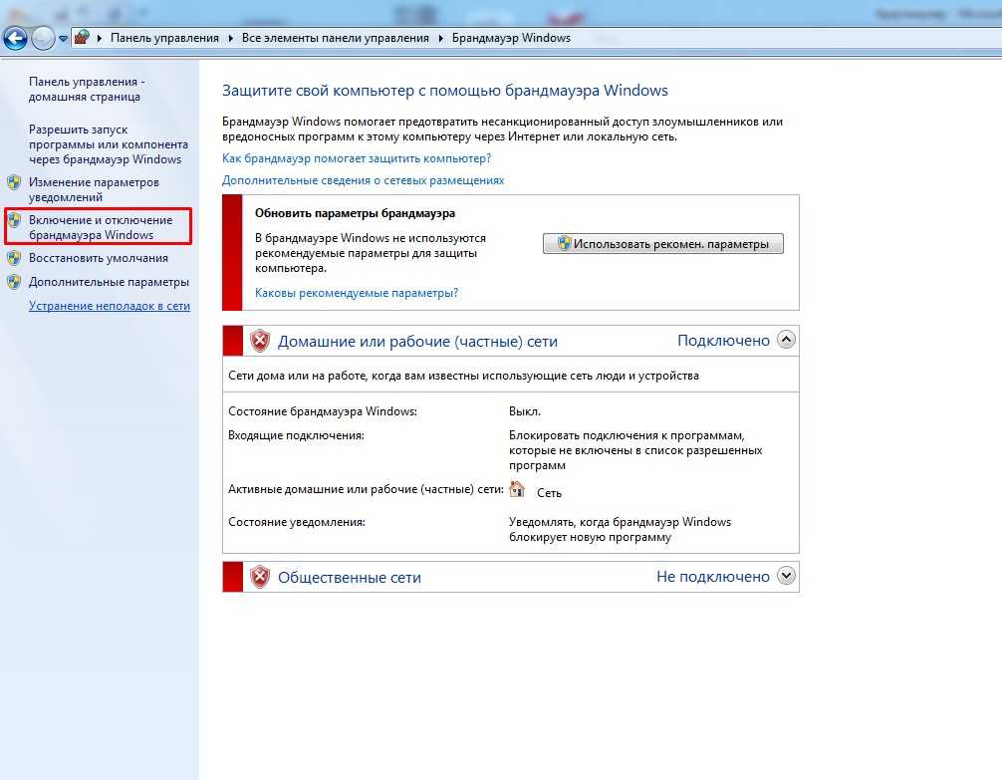The height and width of the screenshot is (780, 1002).
Task: Click the 'Не подключено' status text
Action: (713, 576)
